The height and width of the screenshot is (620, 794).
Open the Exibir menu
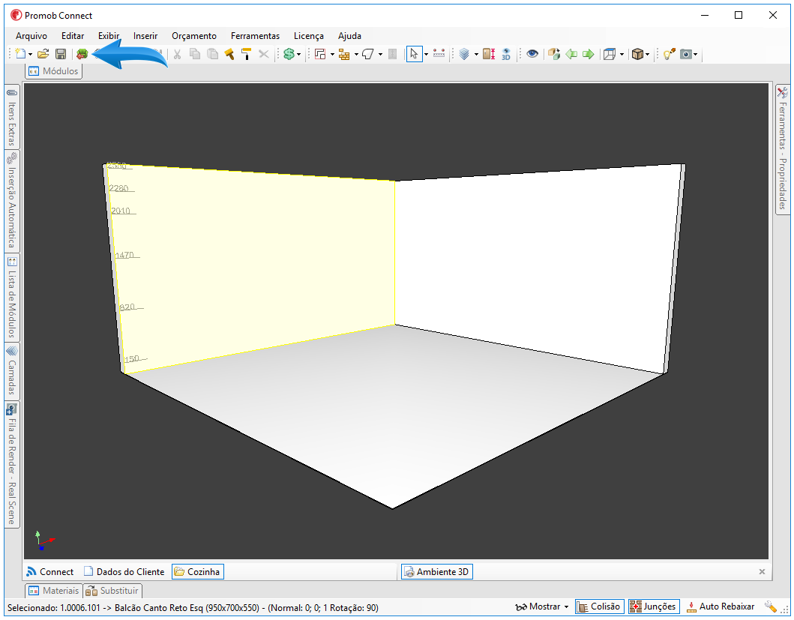[x=109, y=36]
